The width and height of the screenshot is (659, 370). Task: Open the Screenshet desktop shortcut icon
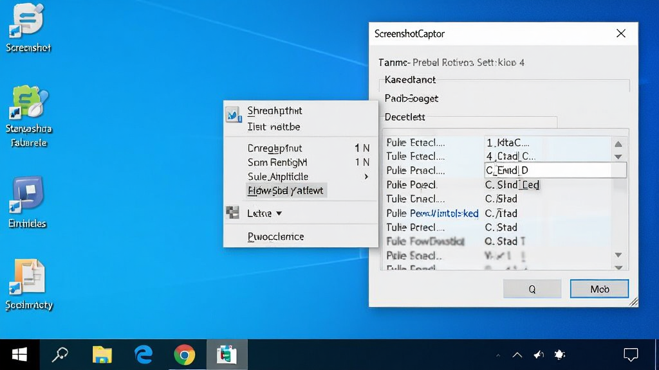pyautogui.click(x=28, y=20)
